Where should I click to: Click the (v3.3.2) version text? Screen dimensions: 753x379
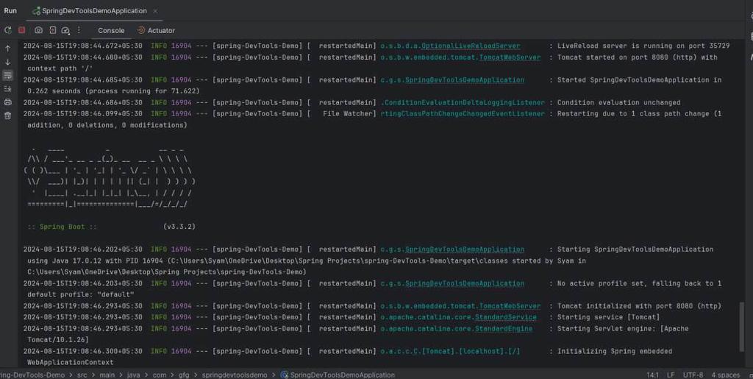(x=179, y=227)
